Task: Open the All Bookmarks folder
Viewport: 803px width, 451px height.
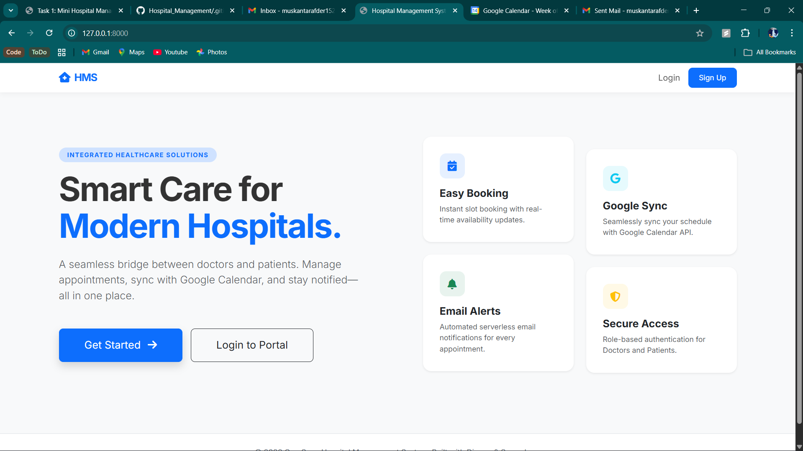Action: (770, 52)
